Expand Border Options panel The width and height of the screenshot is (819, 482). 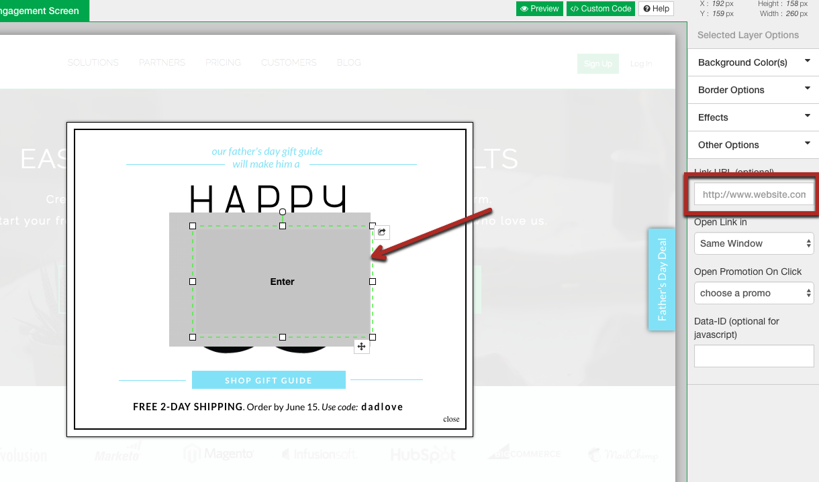(x=753, y=90)
